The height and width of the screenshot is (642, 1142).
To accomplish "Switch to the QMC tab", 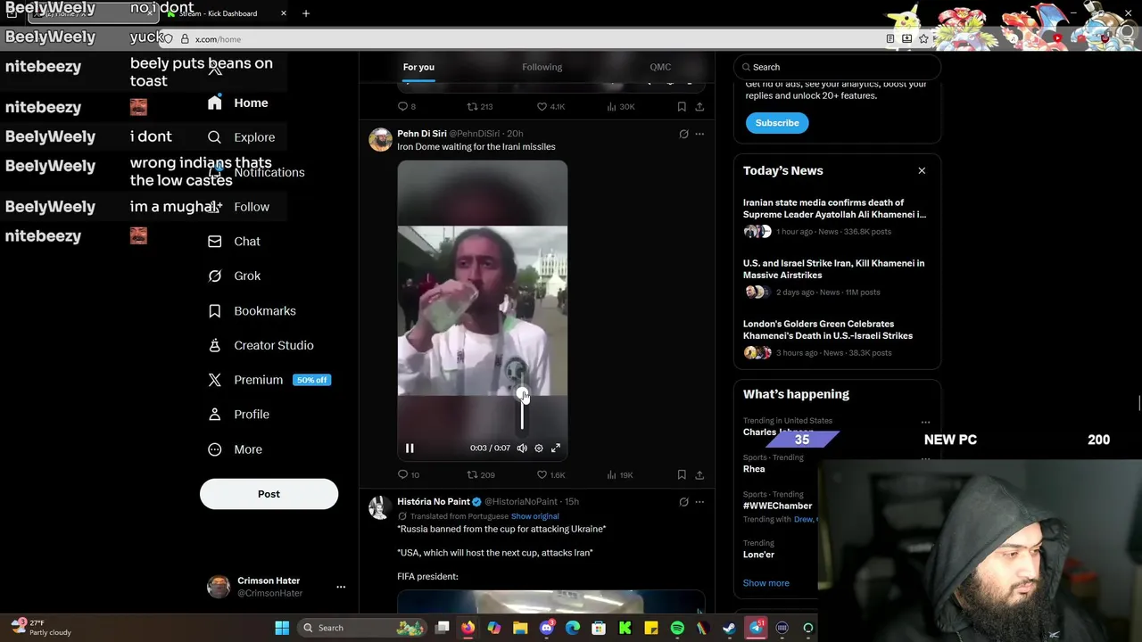I will click(x=660, y=67).
